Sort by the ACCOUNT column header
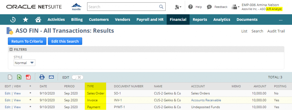The height and width of the screenshot is (110, 292). coord(198,86)
